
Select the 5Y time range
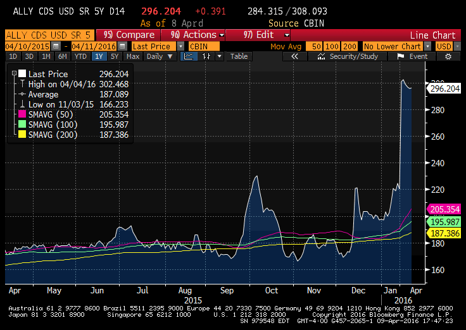click(x=115, y=56)
